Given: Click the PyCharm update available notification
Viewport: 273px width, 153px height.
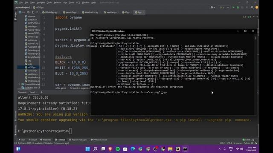Looking at the screenshot, I should [x=44, y=143].
